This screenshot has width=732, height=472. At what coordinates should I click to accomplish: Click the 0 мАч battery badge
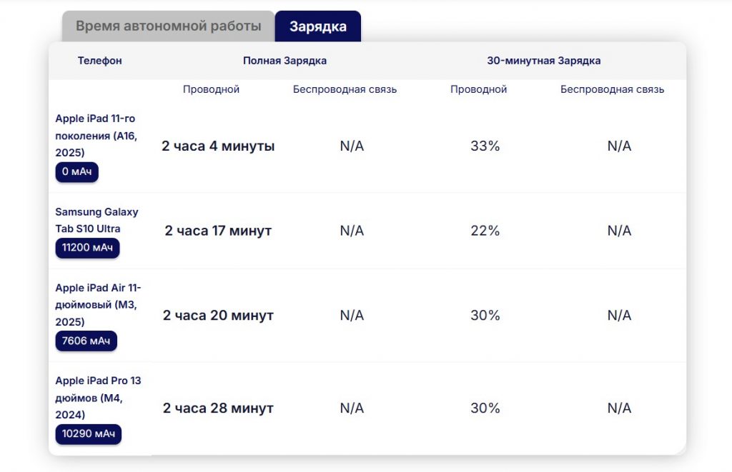tap(77, 171)
